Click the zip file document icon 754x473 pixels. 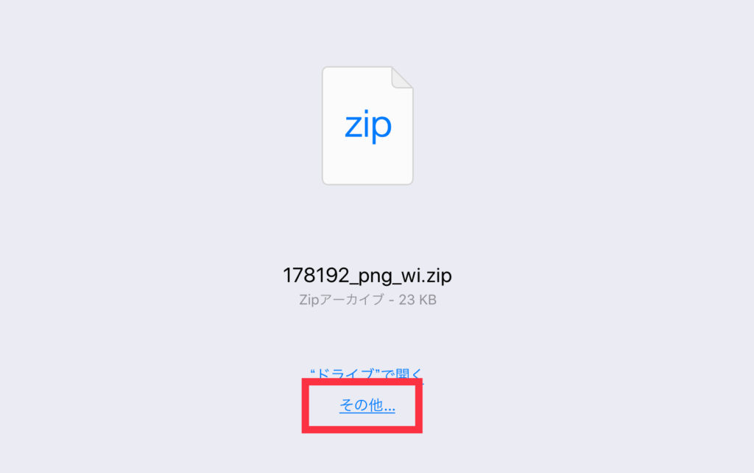pyautogui.click(x=367, y=125)
